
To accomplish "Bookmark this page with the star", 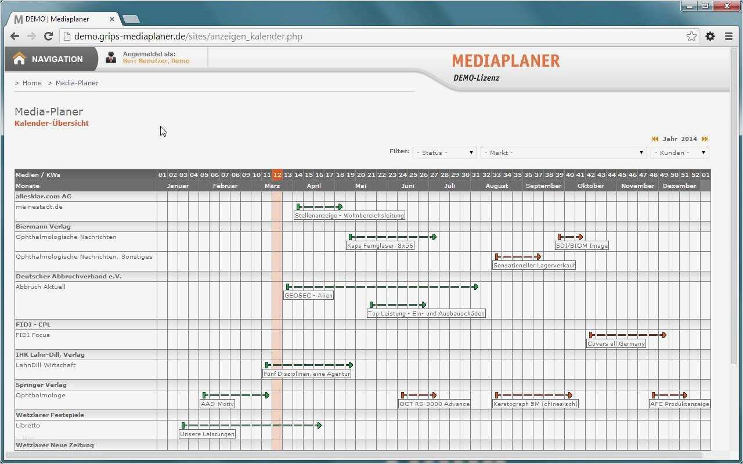I will pyautogui.click(x=691, y=36).
